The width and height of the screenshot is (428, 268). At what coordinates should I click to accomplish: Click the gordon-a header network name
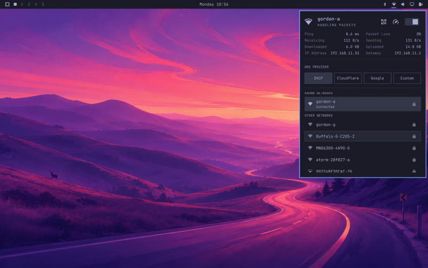click(328, 19)
